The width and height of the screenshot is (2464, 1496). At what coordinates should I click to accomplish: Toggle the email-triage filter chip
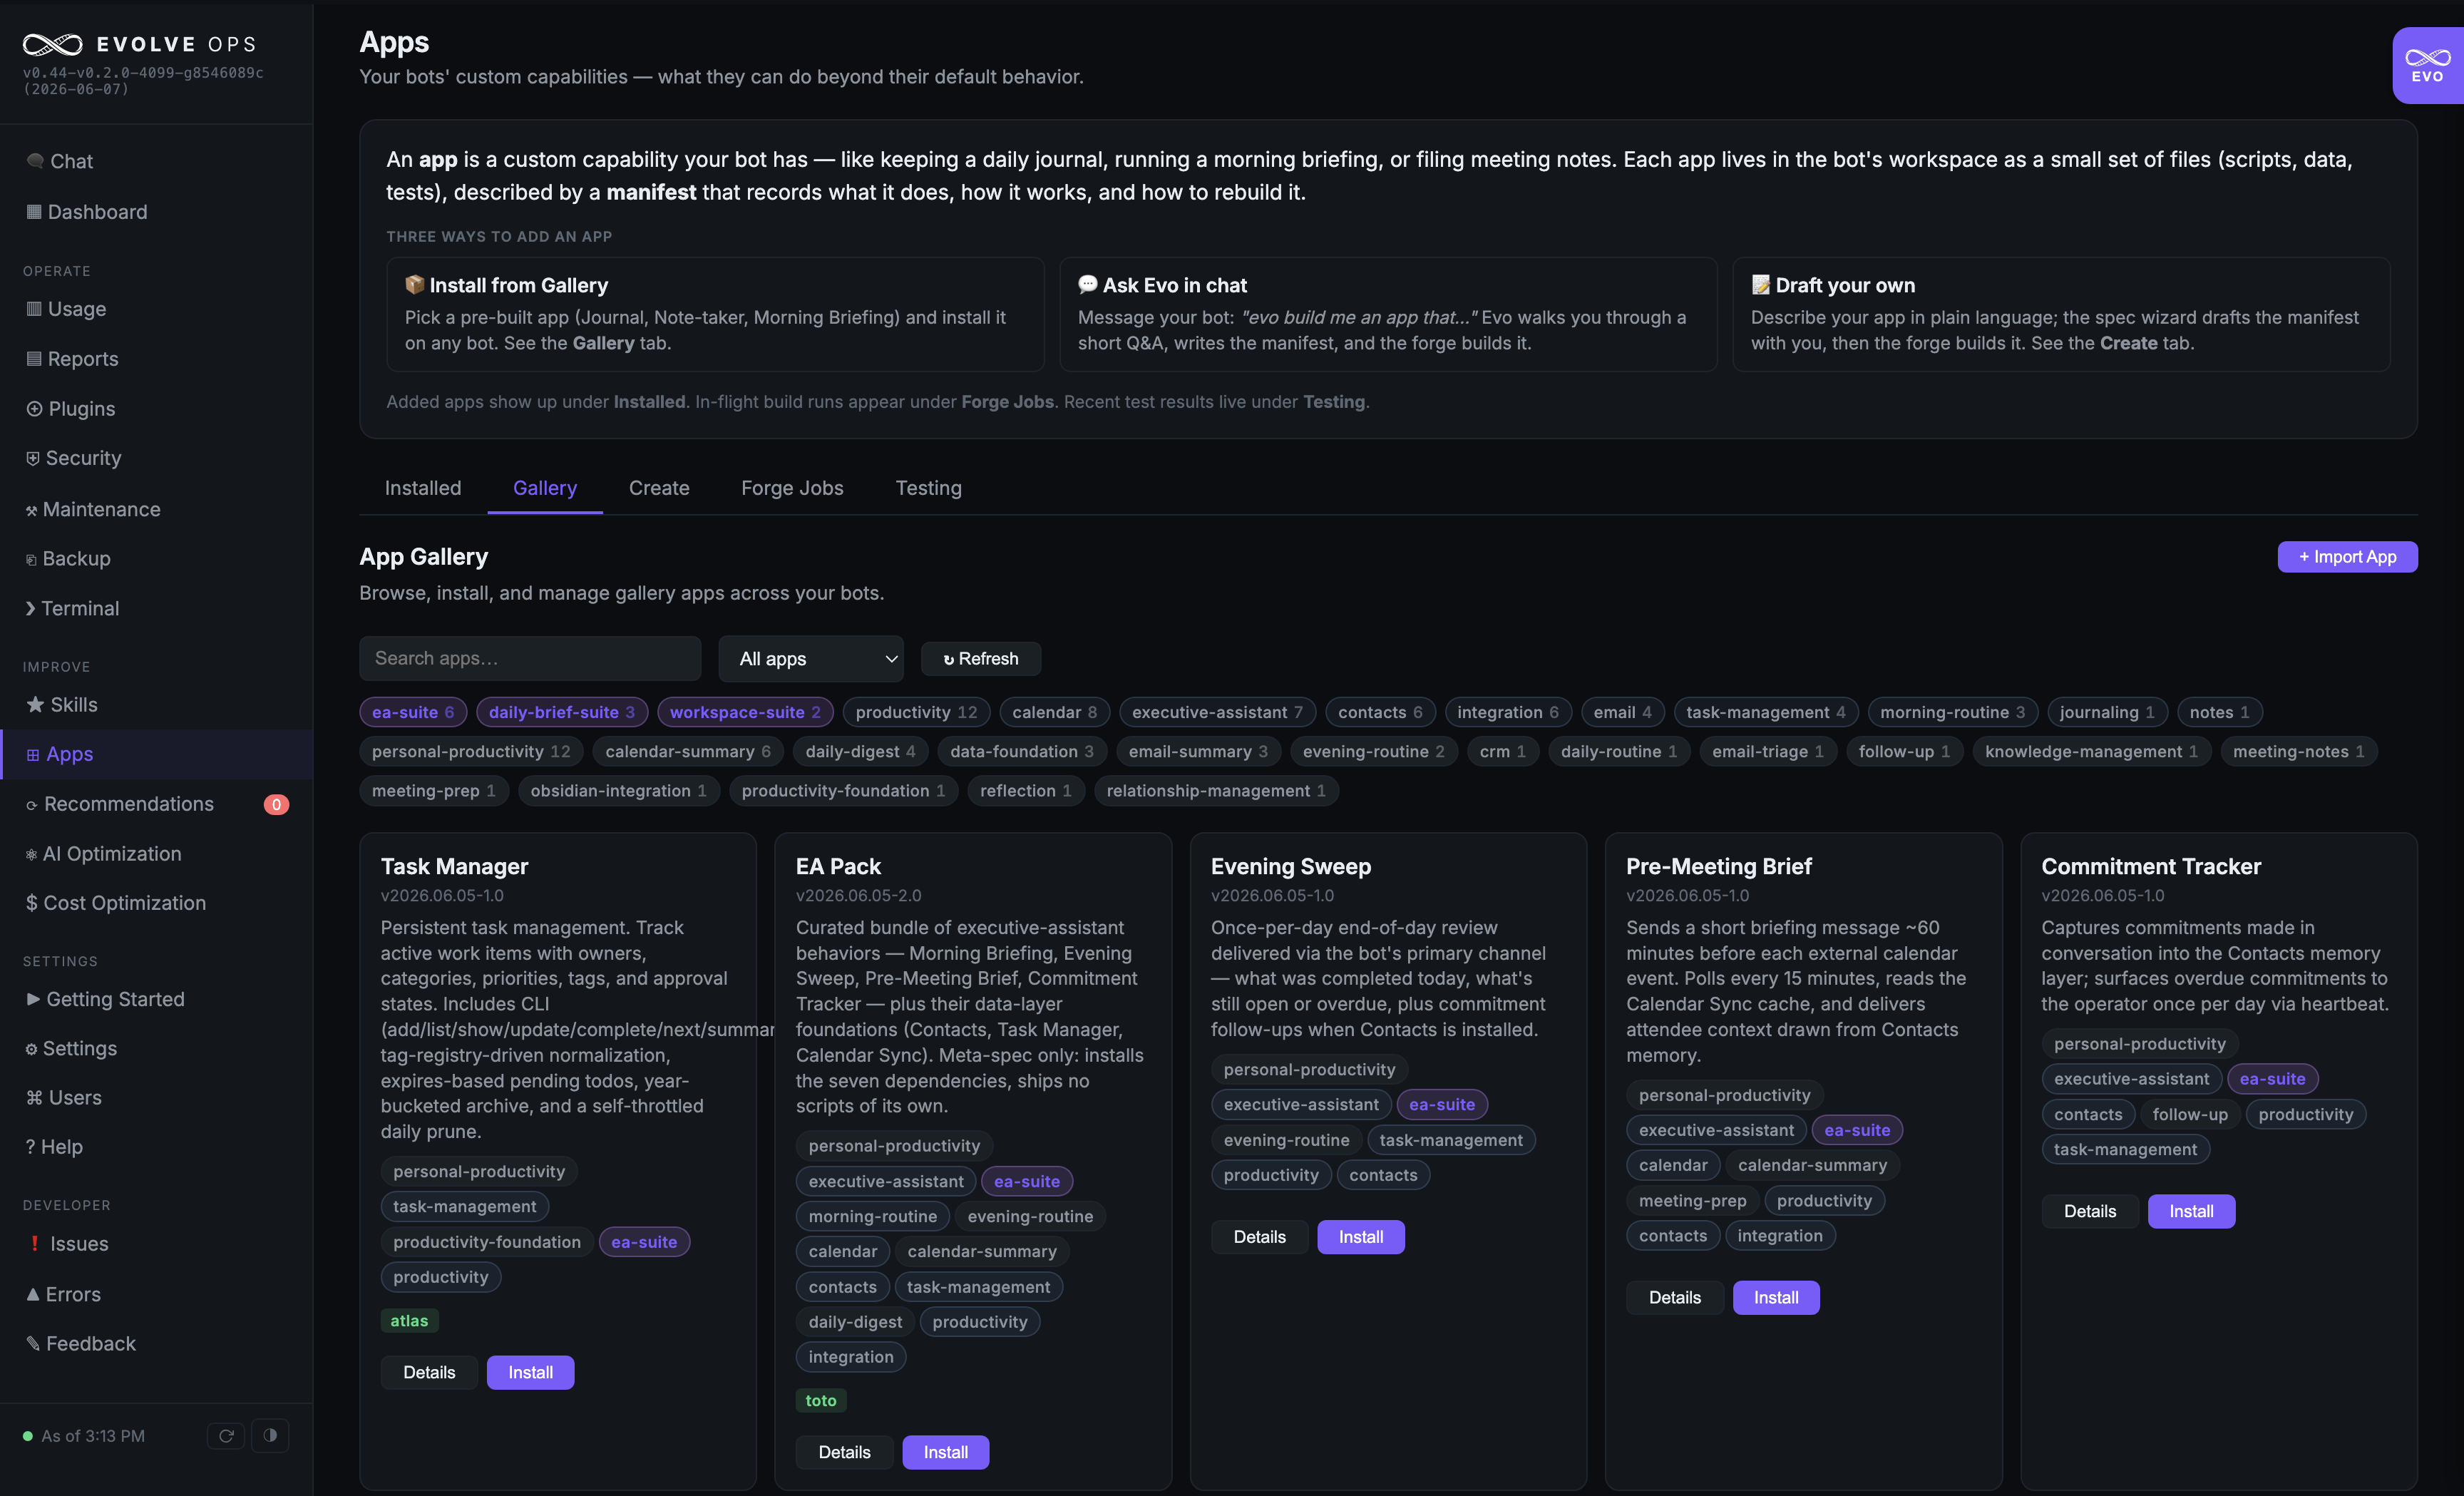1768,751
